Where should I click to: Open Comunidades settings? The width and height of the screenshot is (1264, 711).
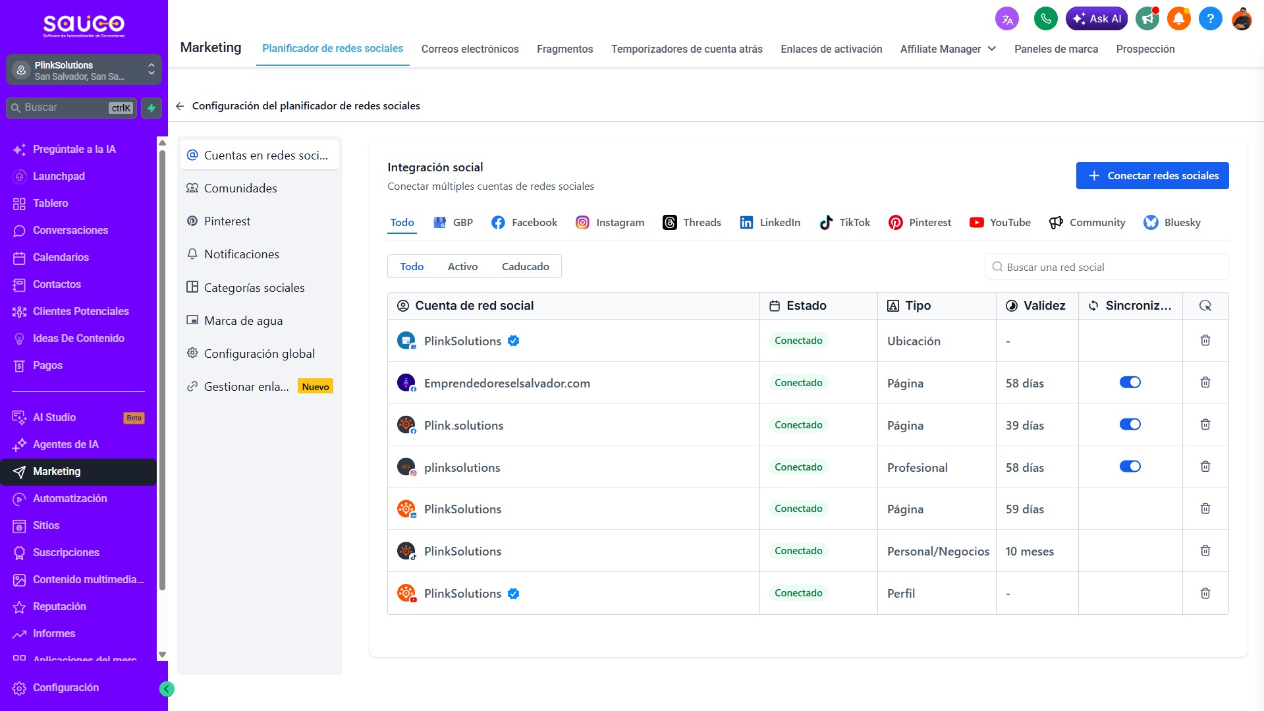260,188
